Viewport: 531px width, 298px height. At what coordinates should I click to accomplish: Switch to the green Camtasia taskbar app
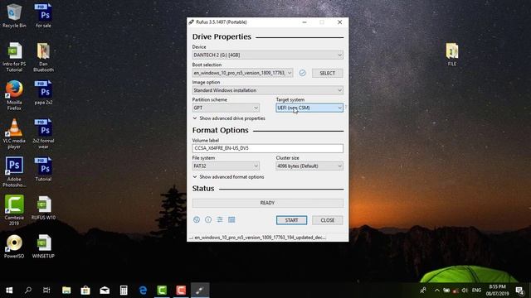pos(162,290)
